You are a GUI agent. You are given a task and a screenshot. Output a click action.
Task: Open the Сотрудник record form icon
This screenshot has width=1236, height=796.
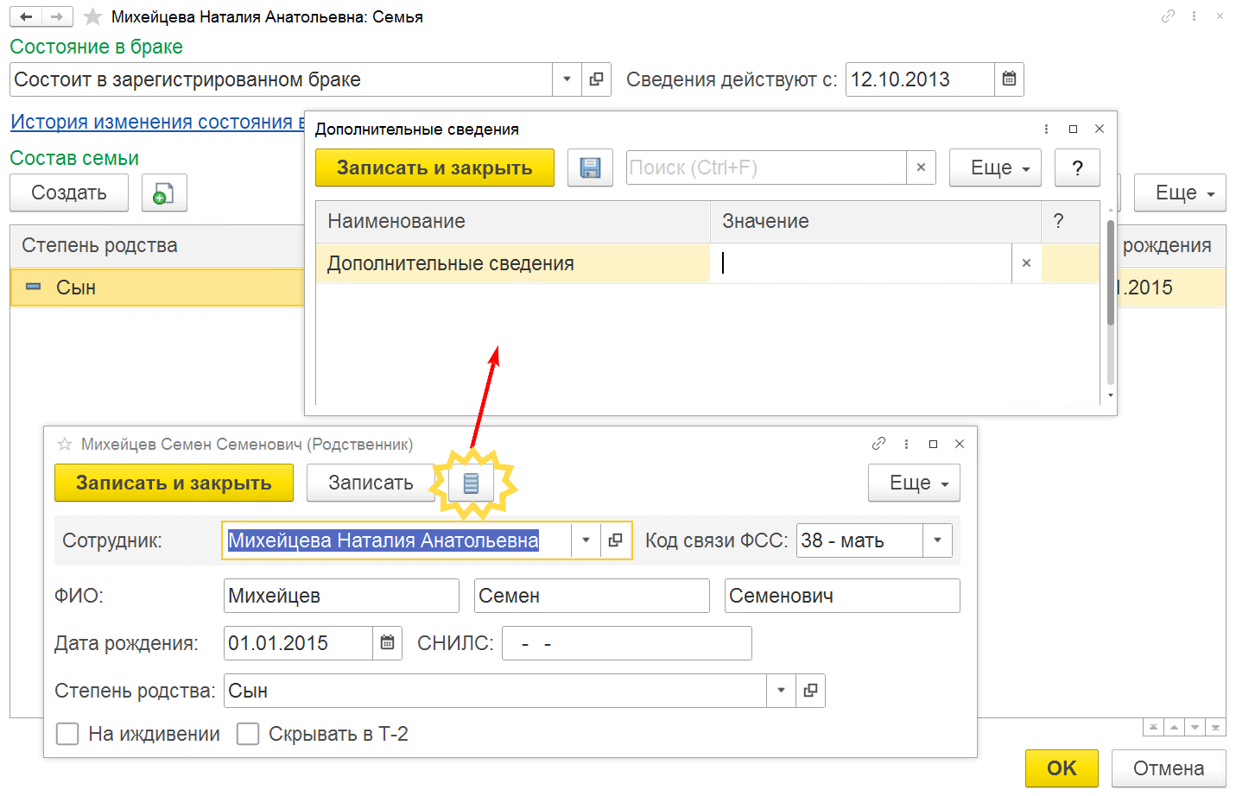coord(615,540)
